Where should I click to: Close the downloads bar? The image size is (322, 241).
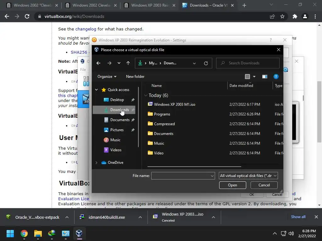316,217
